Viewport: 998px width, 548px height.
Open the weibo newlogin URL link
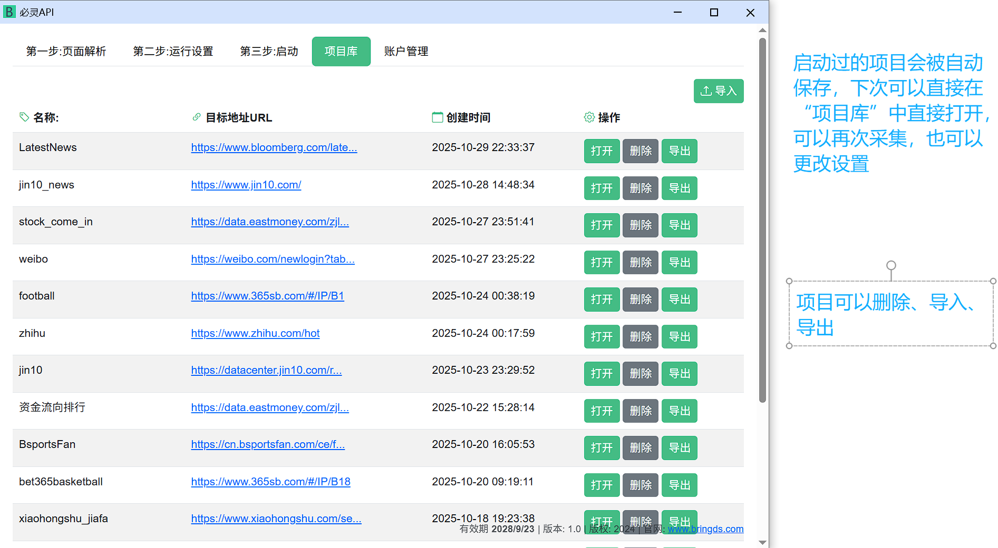pyautogui.click(x=273, y=259)
